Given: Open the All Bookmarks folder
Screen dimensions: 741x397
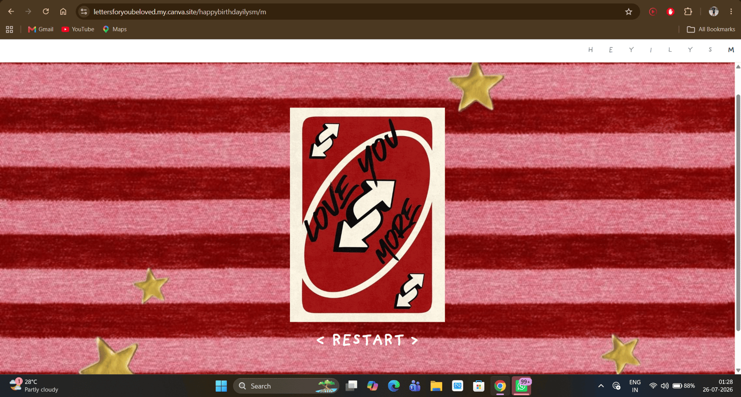Looking at the screenshot, I should click(711, 29).
